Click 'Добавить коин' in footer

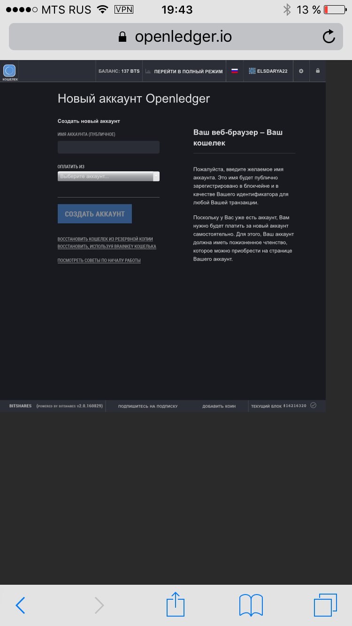tap(219, 406)
